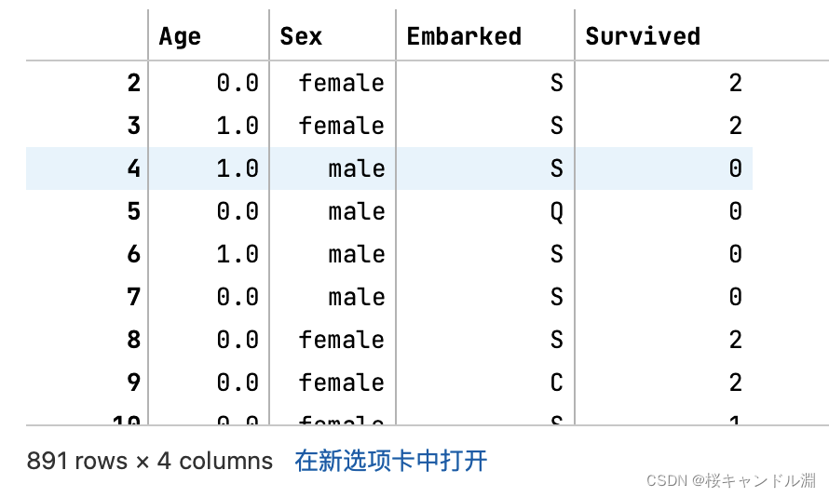Click the Age cell in row 6

coord(237,254)
